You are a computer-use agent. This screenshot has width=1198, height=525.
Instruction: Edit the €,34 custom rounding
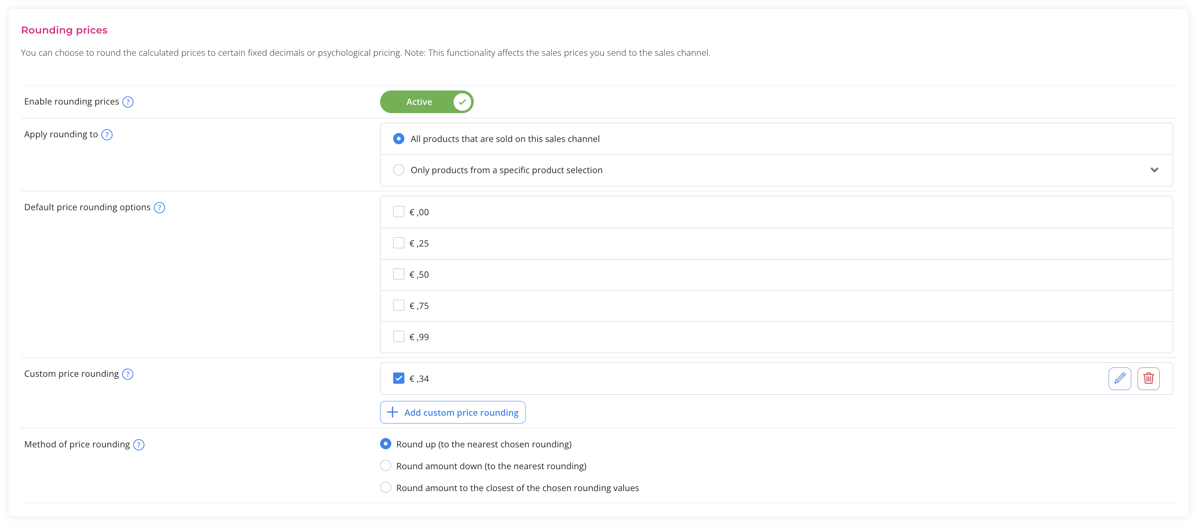pos(1120,378)
